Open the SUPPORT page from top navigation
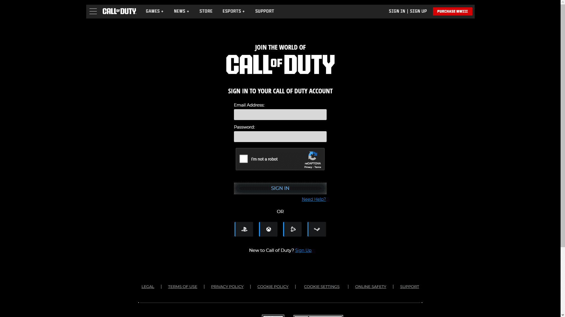The height and width of the screenshot is (317, 565). click(264, 11)
